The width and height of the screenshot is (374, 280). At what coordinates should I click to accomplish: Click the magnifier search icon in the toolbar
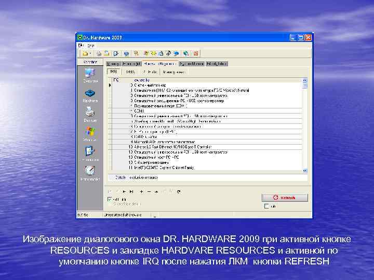(136, 53)
